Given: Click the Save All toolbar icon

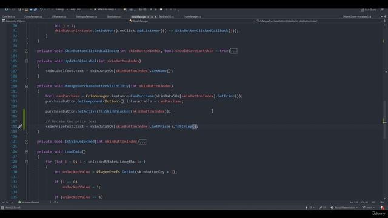Looking at the screenshot, I should [x=35, y=10].
